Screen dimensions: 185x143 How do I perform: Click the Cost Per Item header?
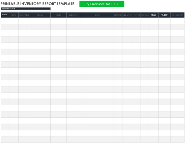[x=118, y=15]
